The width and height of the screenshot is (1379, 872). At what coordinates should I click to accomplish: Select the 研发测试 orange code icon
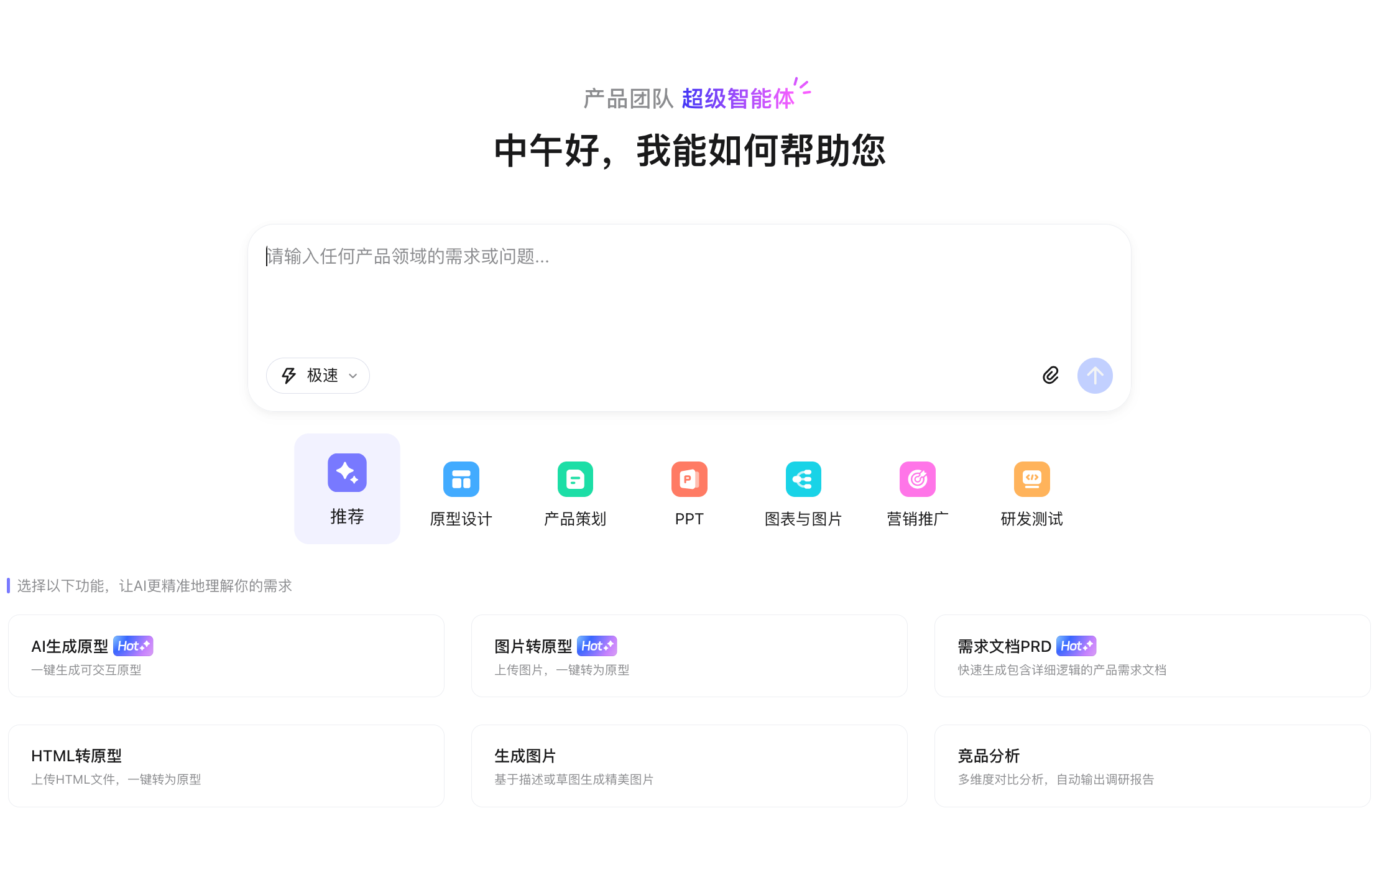click(x=1031, y=479)
